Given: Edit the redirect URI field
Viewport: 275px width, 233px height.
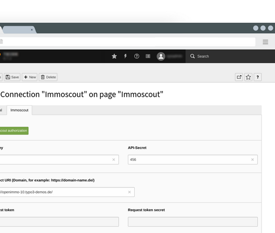Looking at the screenshot, I should (x=67, y=192).
